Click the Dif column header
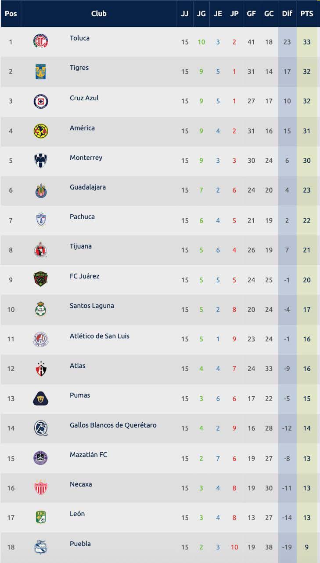 [287, 14]
